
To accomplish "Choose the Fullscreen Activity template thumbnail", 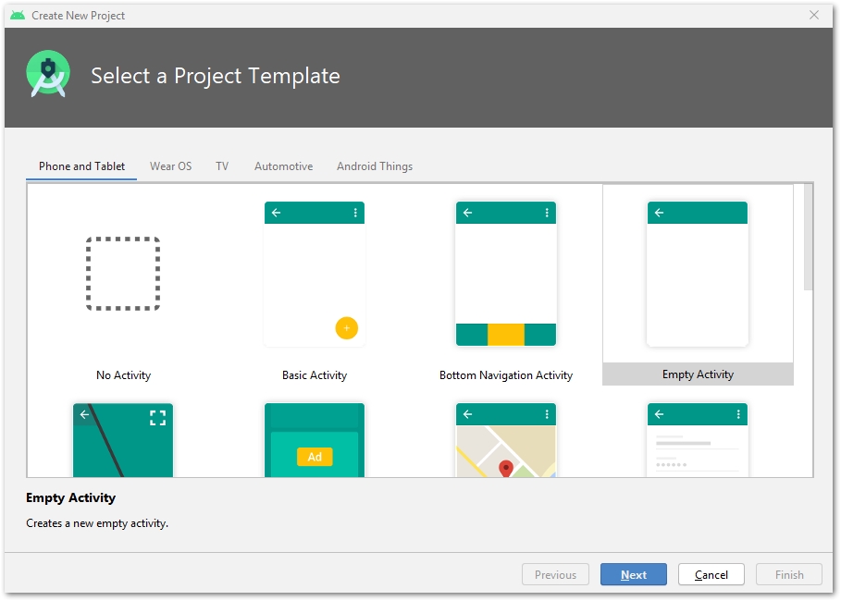I will click(x=123, y=439).
